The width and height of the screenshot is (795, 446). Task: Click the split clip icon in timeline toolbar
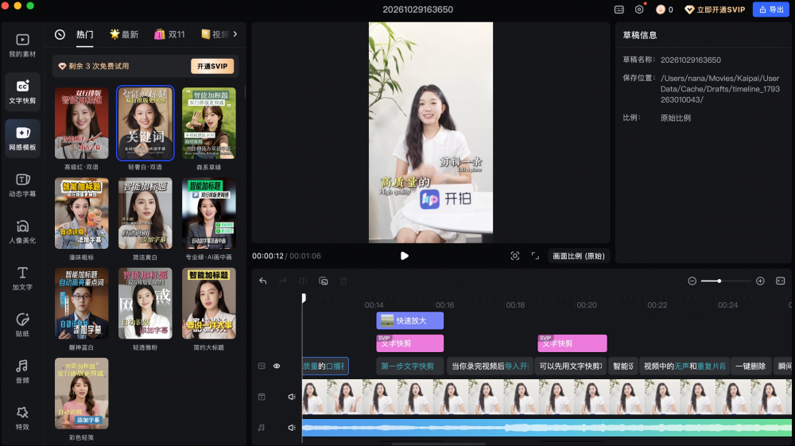tap(303, 281)
